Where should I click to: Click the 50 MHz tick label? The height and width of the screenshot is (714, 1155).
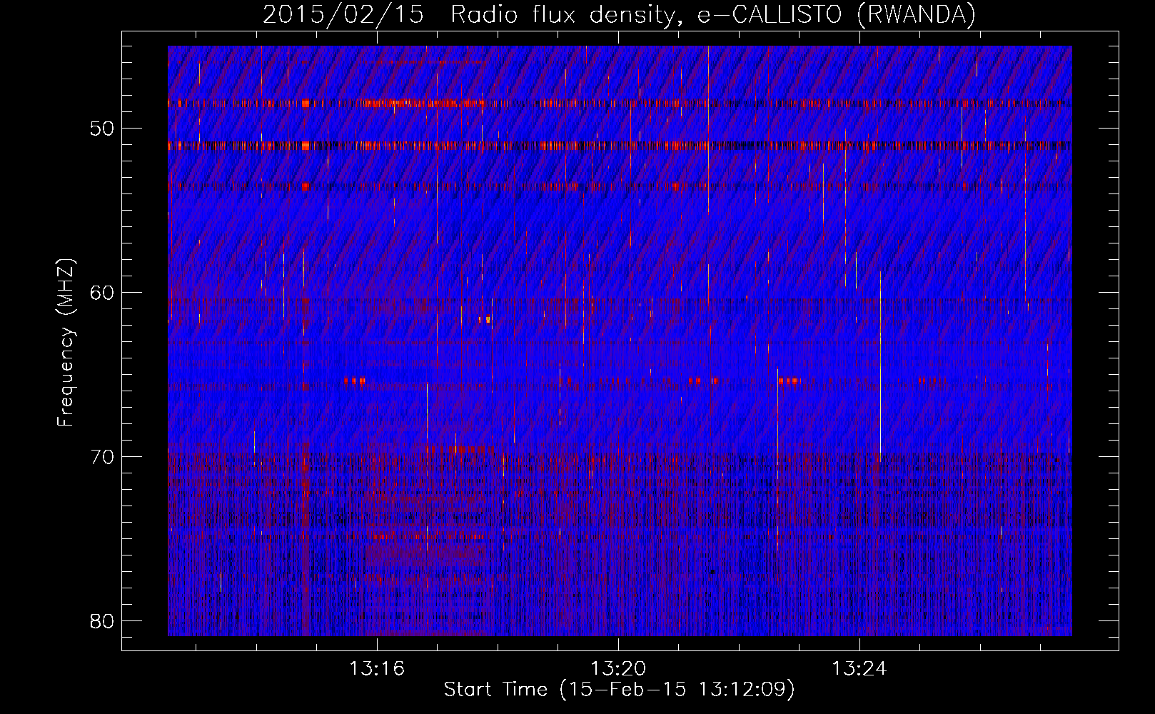point(102,129)
